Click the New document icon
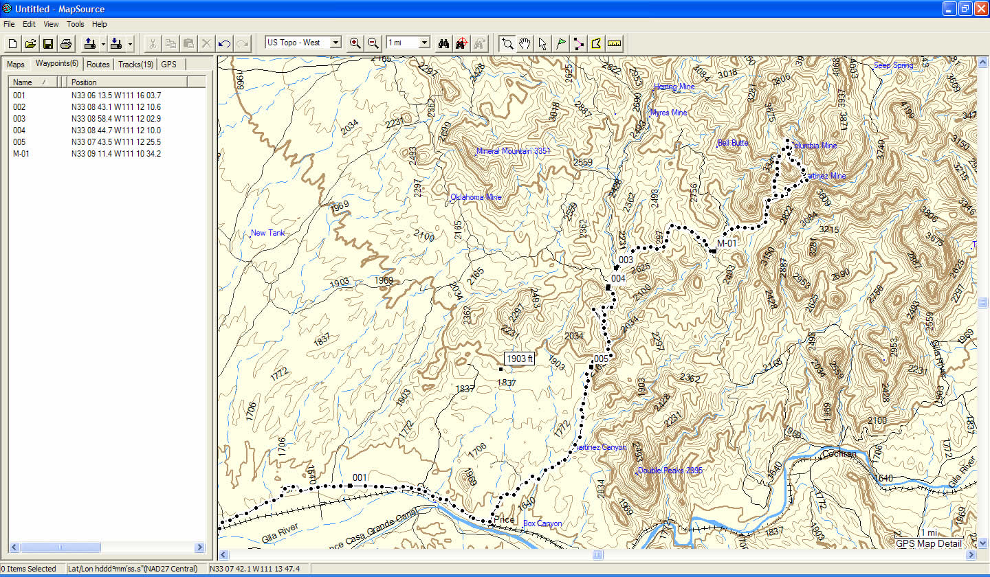990x577 pixels. pyautogui.click(x=13, y=43)
